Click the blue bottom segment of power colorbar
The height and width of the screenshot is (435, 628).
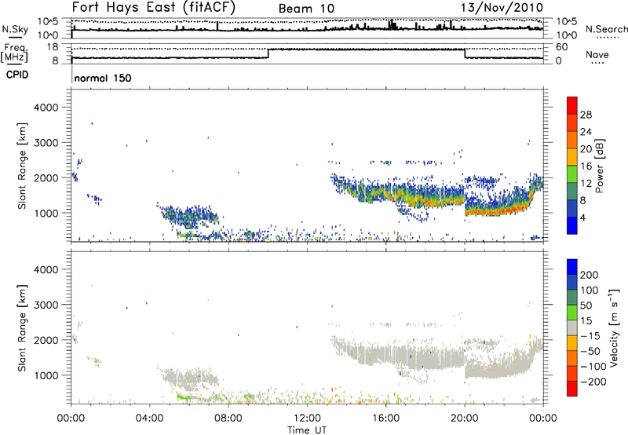click(x=572, y=225)
